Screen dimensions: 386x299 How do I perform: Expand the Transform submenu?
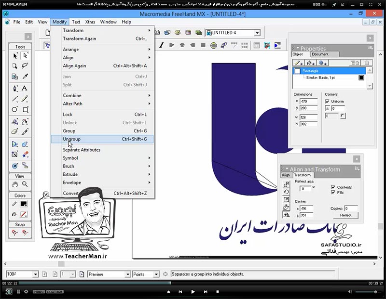102,30
